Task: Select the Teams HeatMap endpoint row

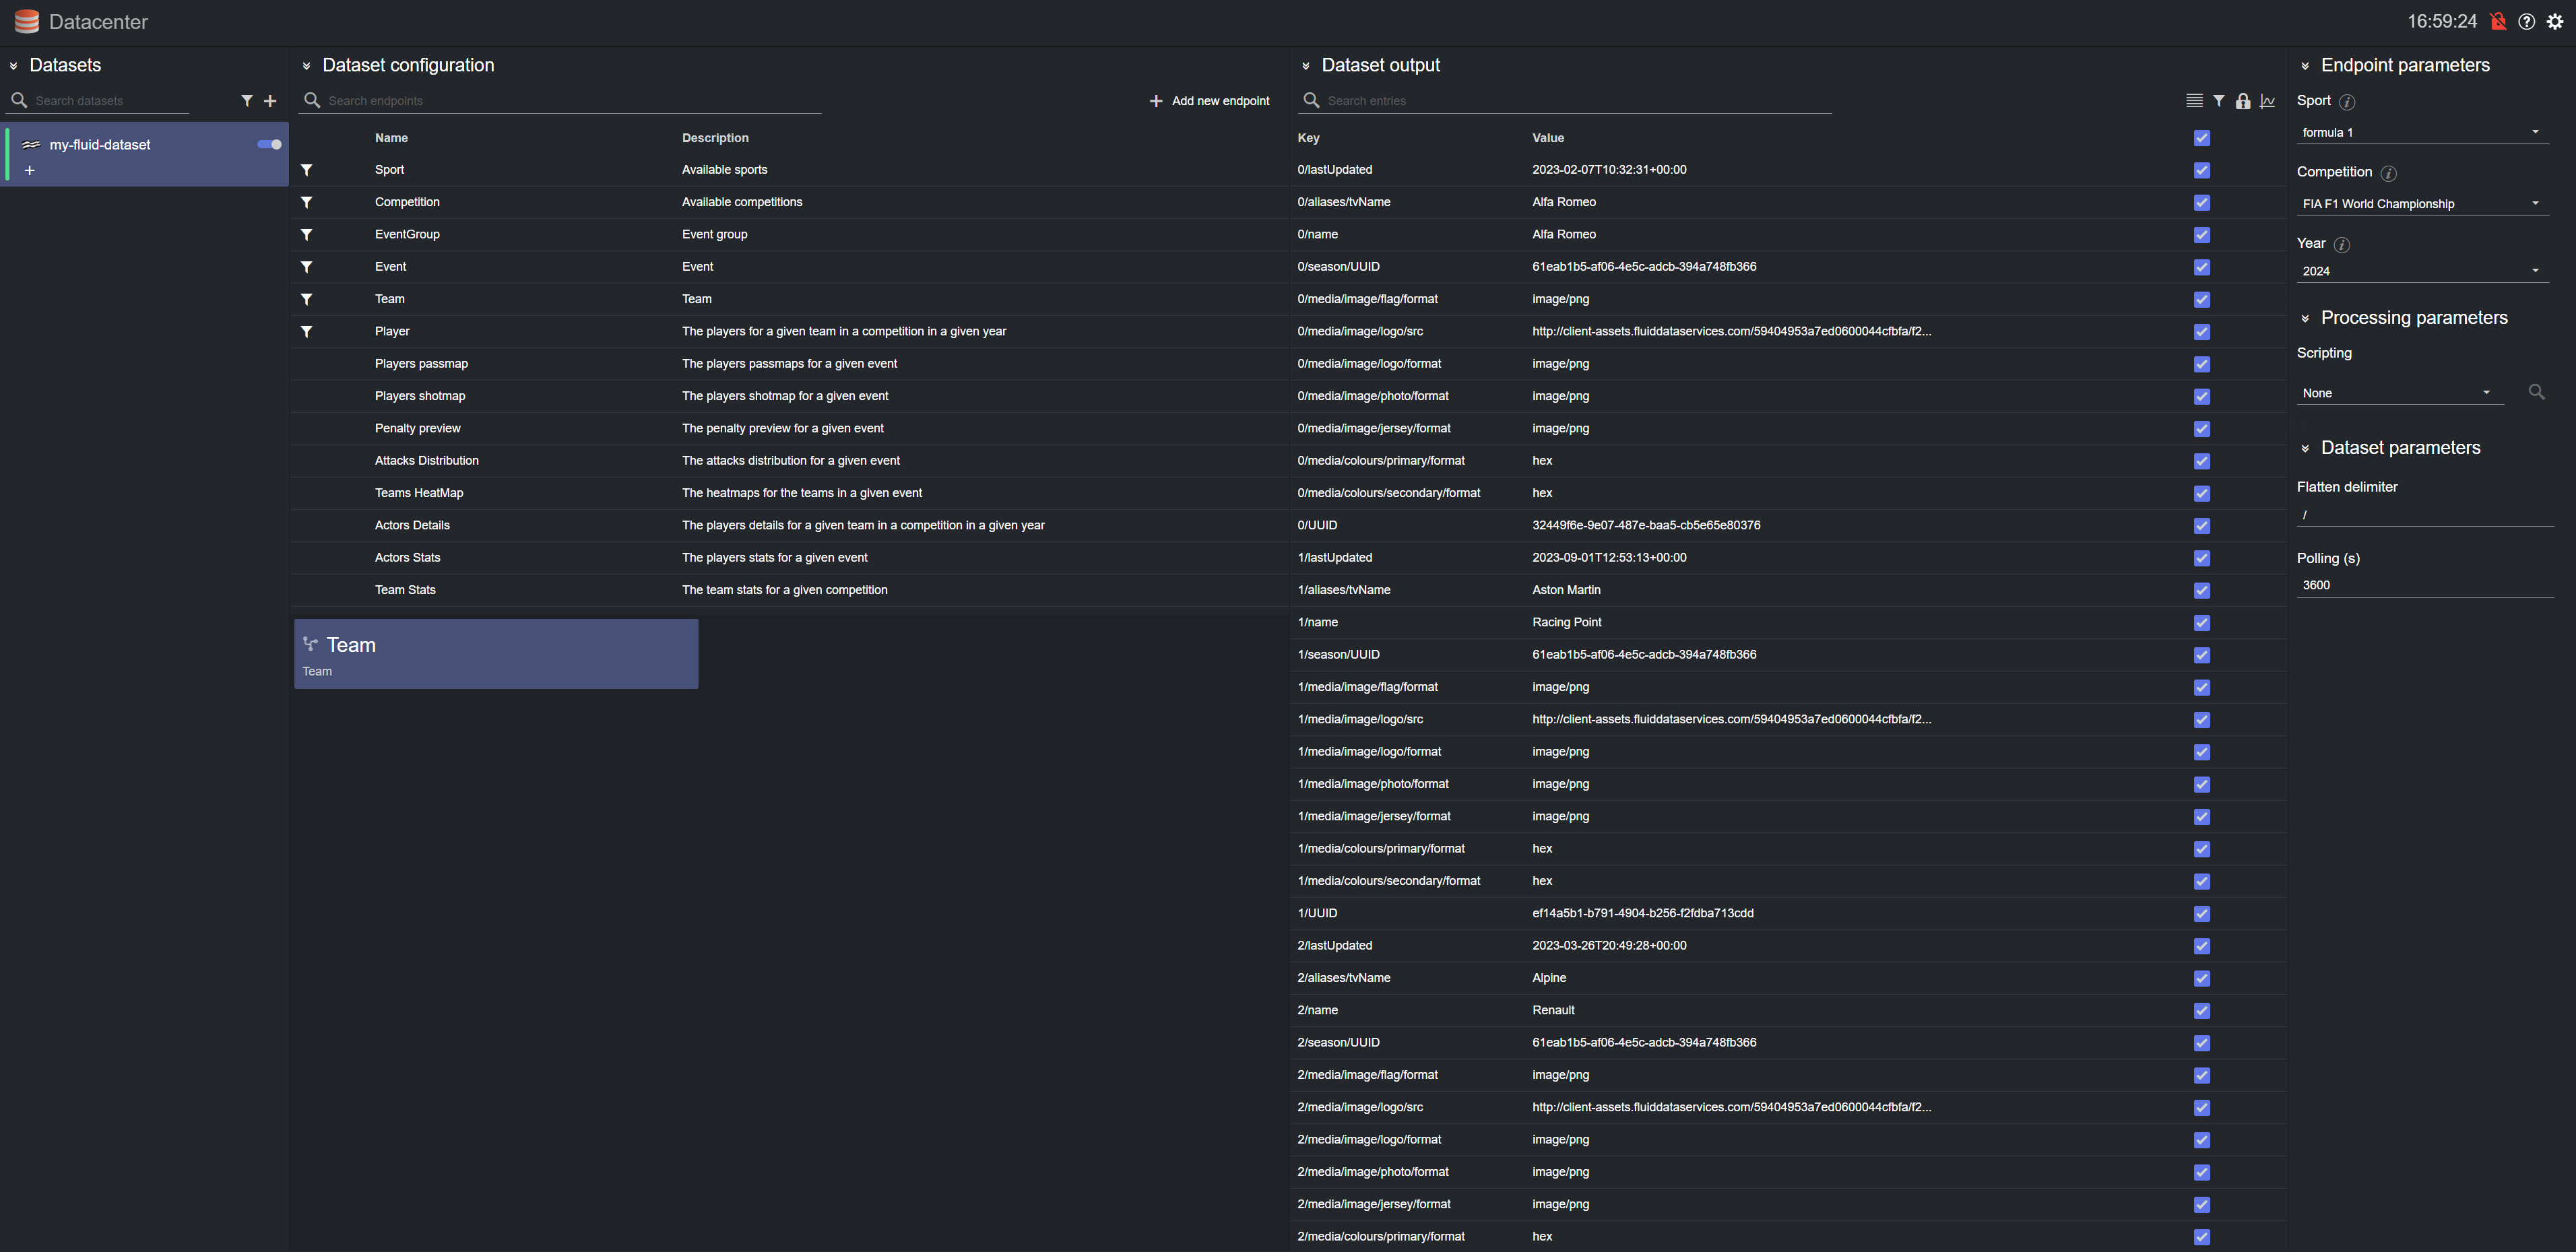Action: pos(419,493)
